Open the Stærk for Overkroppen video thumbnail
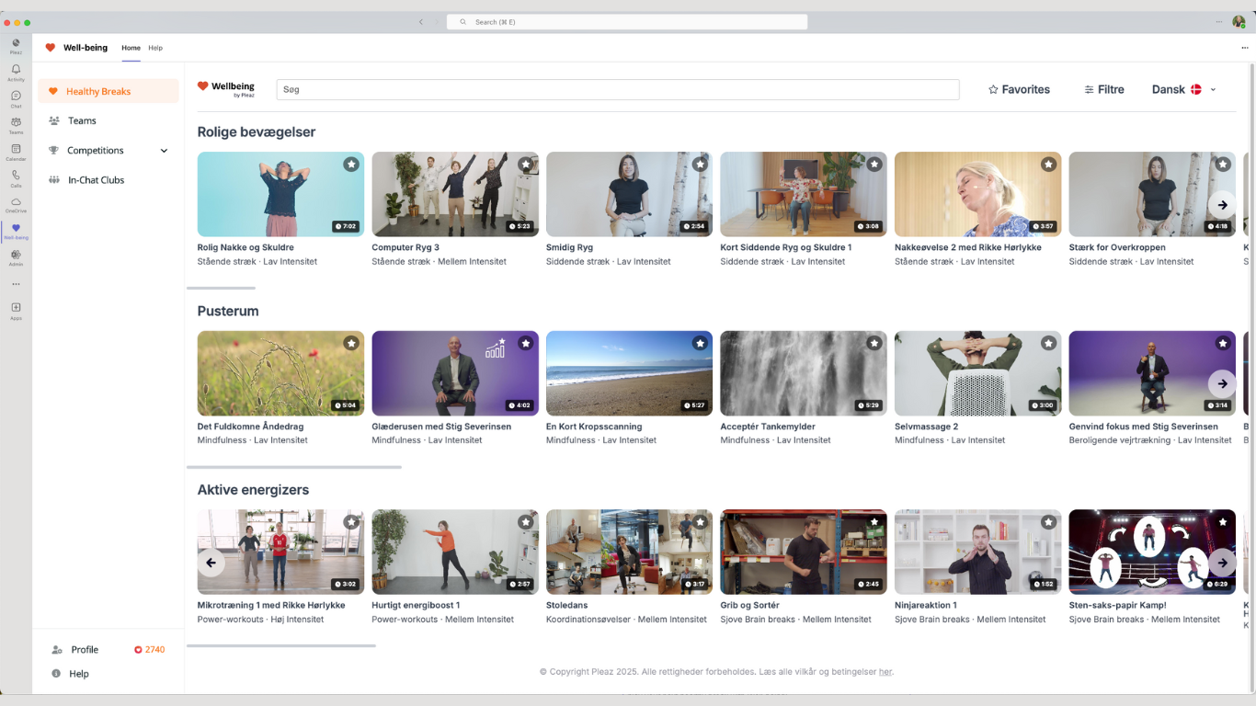Viewport: 1256px width, 706px height. 1152,194
